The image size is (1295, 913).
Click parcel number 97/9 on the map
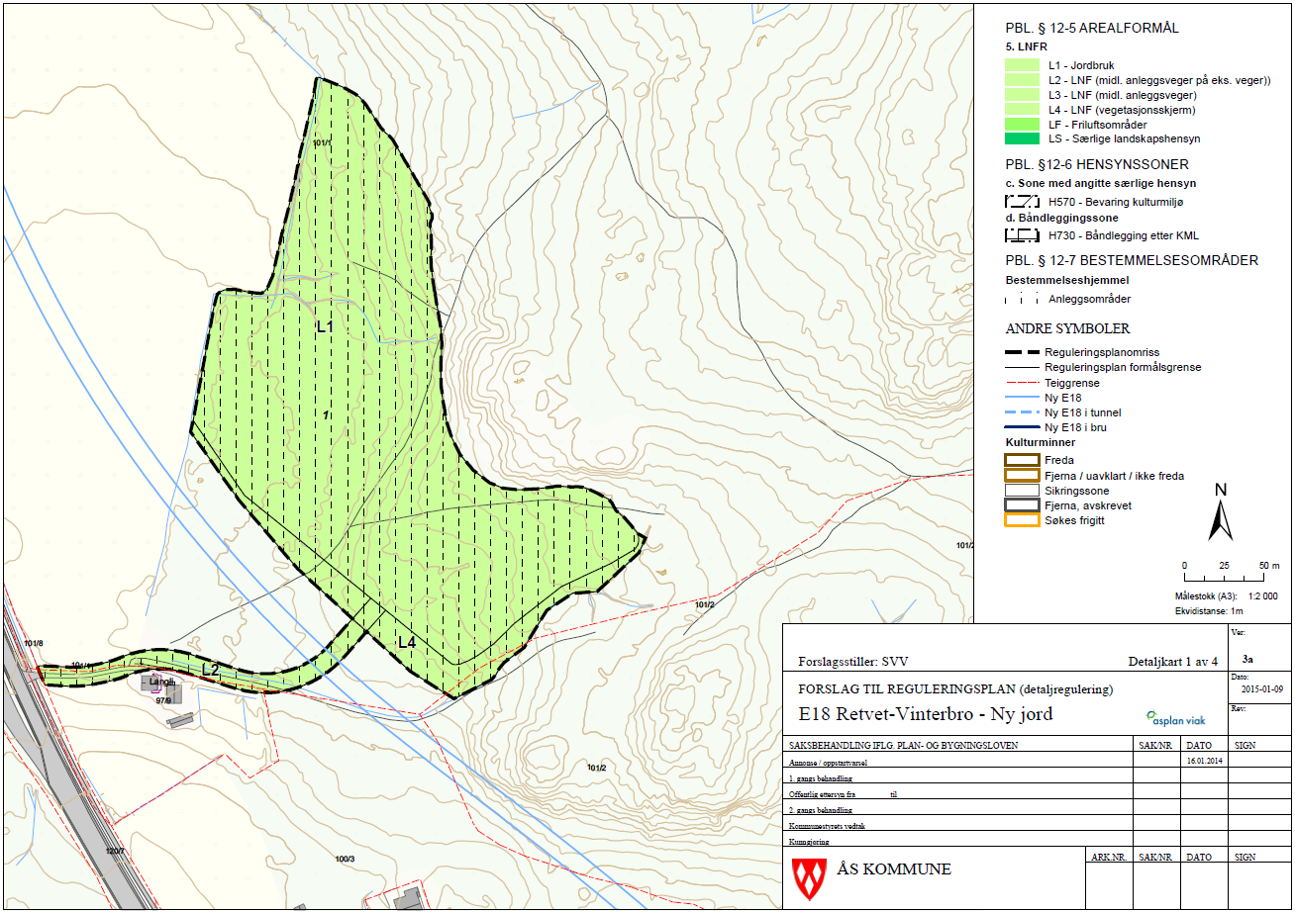click(x=163, y=700)
